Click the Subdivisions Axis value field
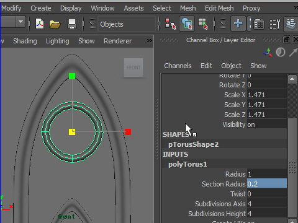Image resolution: width=298 pixels, height=223 pixels. coord(267,204)
